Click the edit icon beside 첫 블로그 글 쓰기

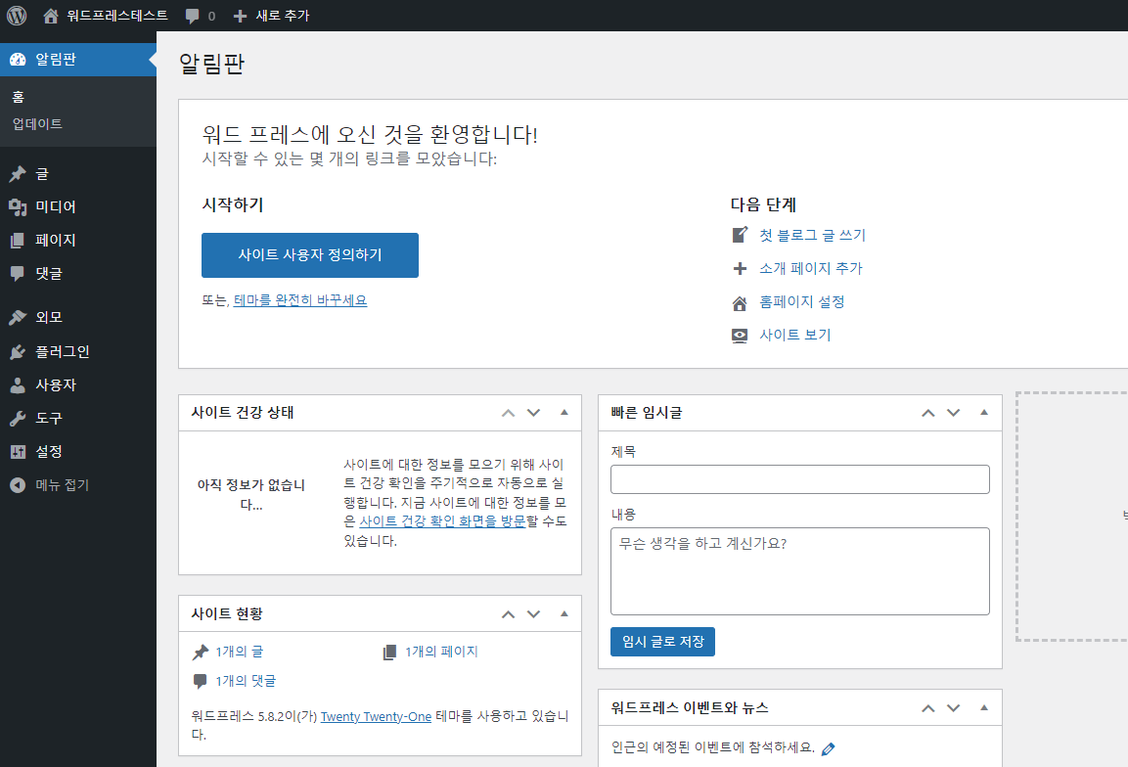point(740,235)
